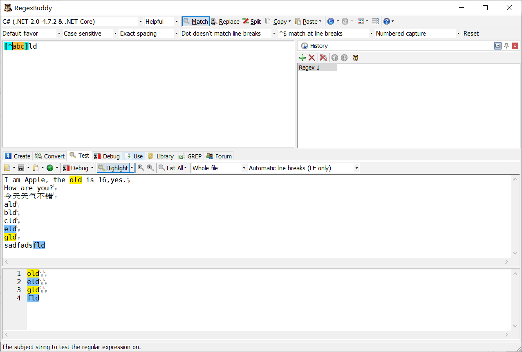The width and height of the screenshot is (522, 352).
Task: Click the Find Next match icon
Action: pos(151,168)
